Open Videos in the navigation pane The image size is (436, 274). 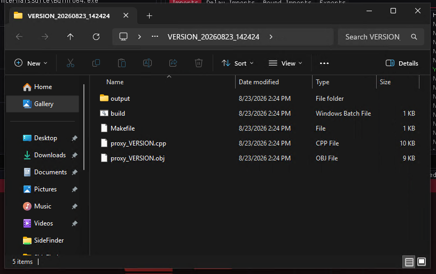point(43,223)
